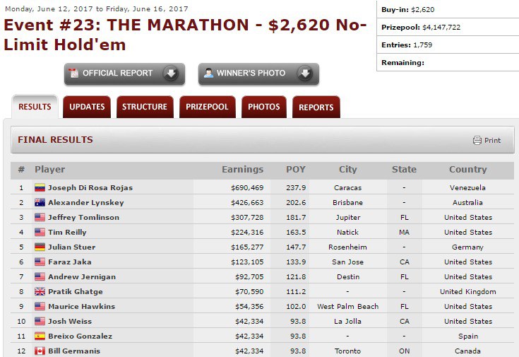Screen dimensions: 519x357
Task: Expand Winner's Photo download arrow
Action: tap(304, 74)
